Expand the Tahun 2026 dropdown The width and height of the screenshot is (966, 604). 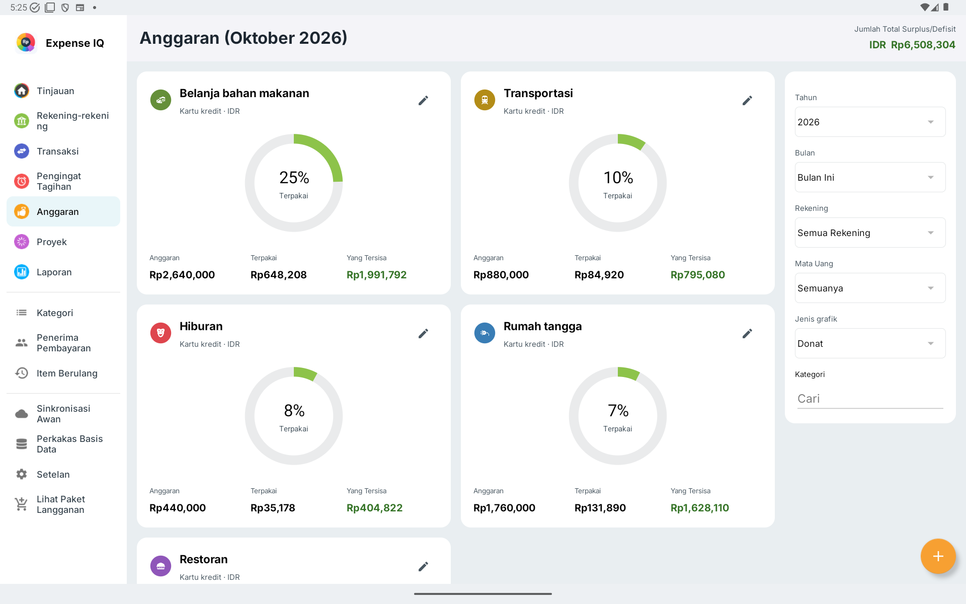(870, 122)
